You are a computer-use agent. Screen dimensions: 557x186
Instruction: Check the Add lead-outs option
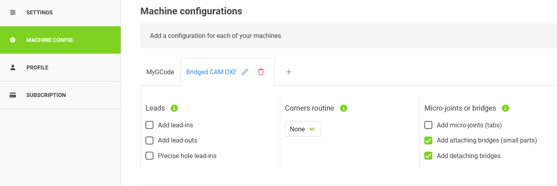point(149,140)
